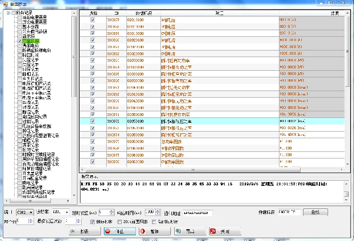
Task: Click the red 停止 stop icon button
Action: 108,231
